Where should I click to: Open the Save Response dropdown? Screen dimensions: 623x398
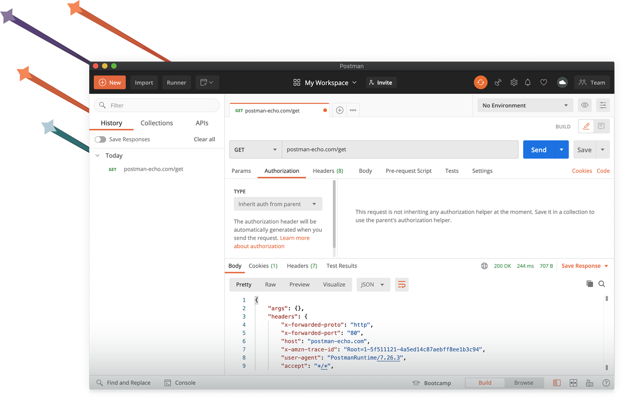[585, 266]
